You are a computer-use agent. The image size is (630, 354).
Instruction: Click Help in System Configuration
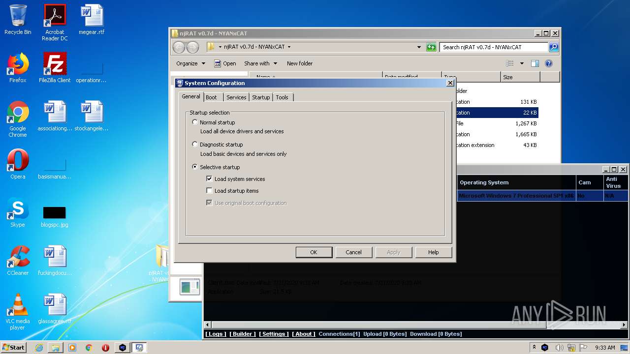point(433,252)
